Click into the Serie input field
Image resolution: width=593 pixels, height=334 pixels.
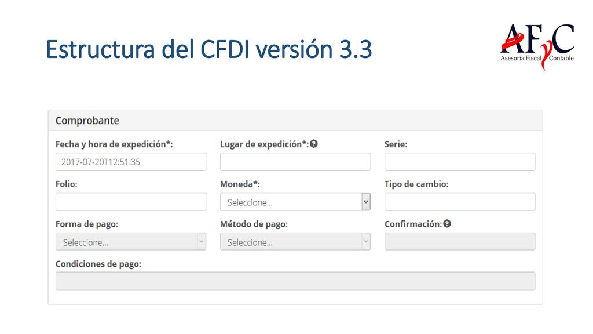[460, 162]
